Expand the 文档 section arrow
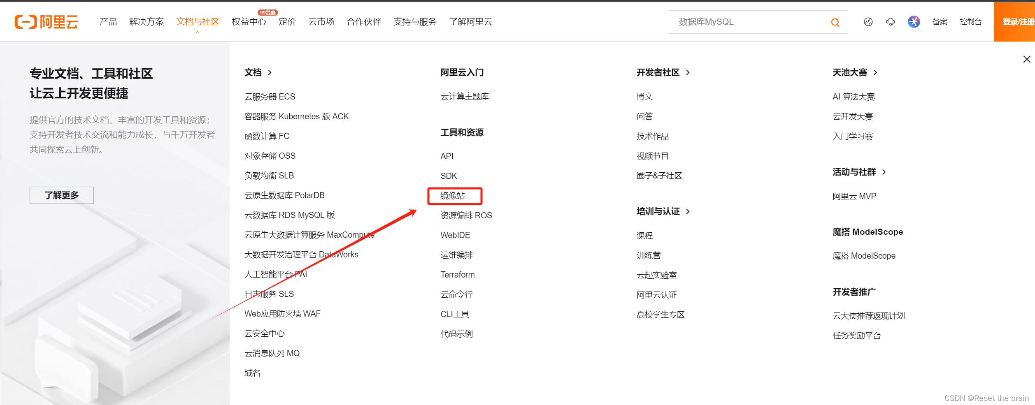 (270, 72)
